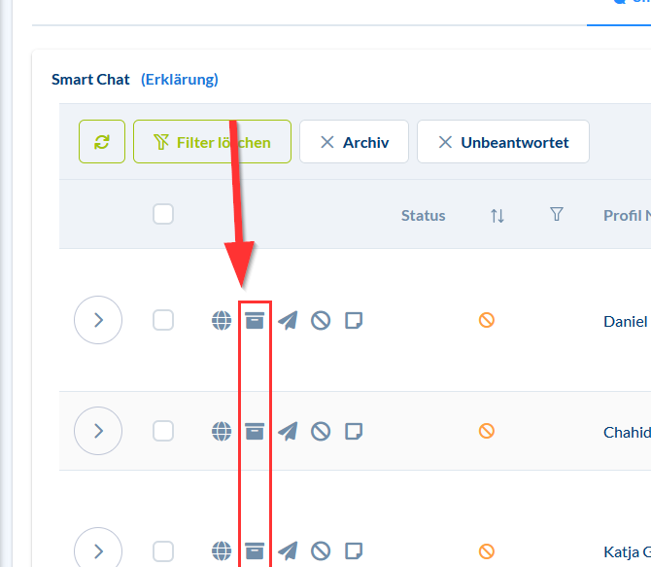Archive the chat in Daniel's row
This screenshot has width=651, height=567.
pos(255,320)
